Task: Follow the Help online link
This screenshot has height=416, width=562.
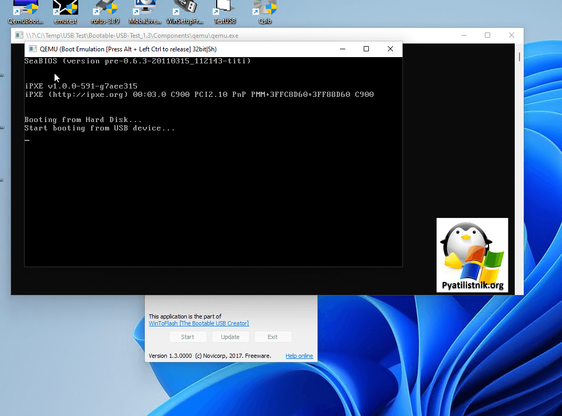Action: tap(299, 356)
